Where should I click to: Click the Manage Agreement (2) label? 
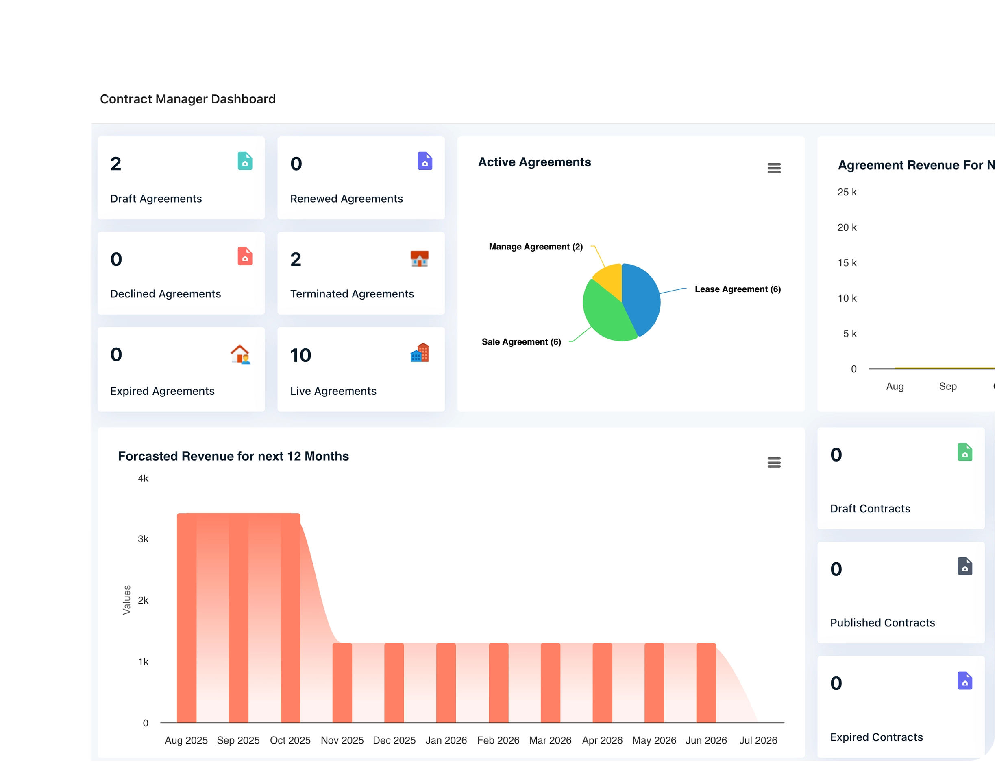point(536,246)
